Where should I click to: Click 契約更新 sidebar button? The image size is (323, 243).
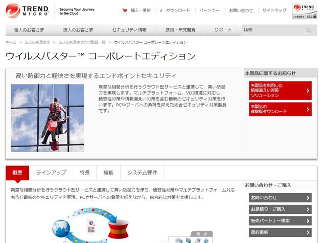[281, 232]
